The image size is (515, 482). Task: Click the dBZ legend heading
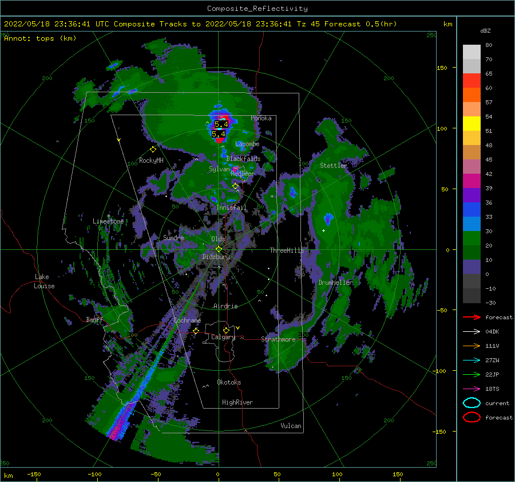(485, 30)
